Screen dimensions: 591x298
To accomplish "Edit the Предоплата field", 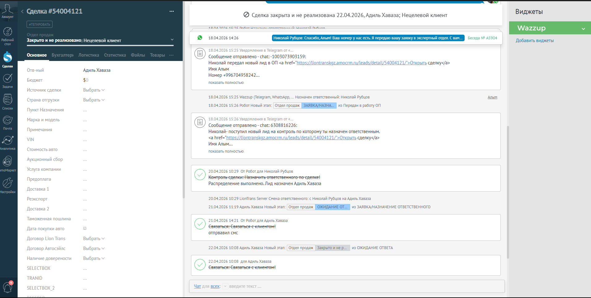I will click(85, 179).
